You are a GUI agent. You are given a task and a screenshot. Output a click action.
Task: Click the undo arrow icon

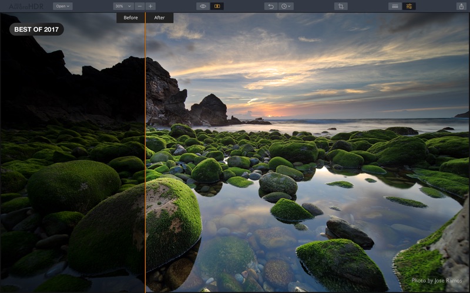271,6
